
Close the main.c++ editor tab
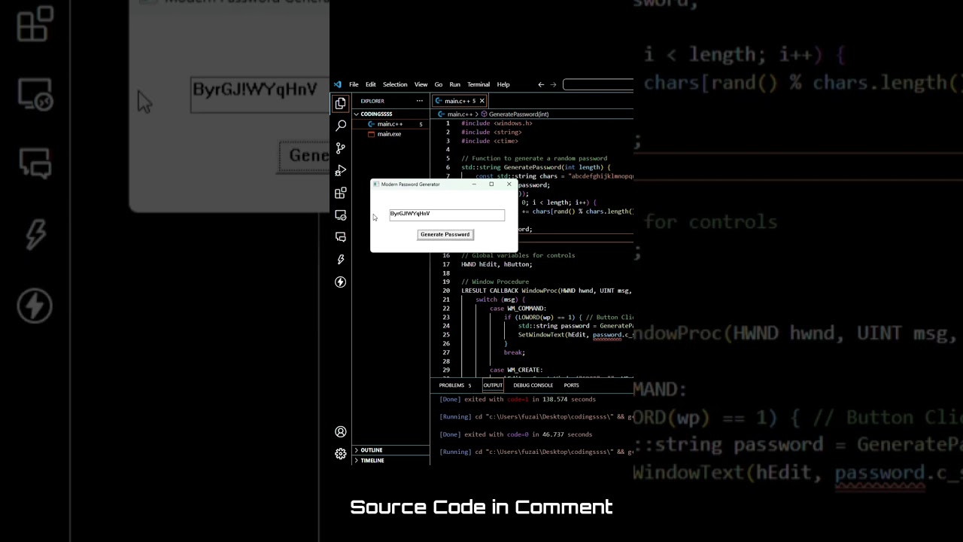(x=481, y=101)
